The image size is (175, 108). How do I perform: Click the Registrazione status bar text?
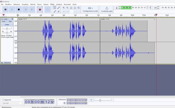pos(7,107)
